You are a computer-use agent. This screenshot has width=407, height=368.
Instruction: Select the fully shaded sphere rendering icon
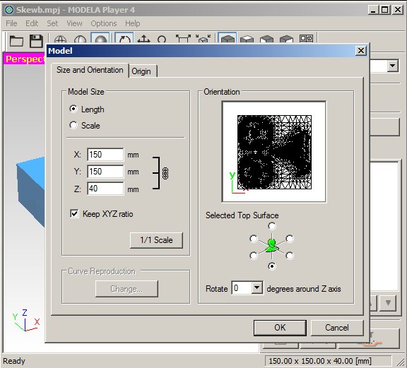100,39
